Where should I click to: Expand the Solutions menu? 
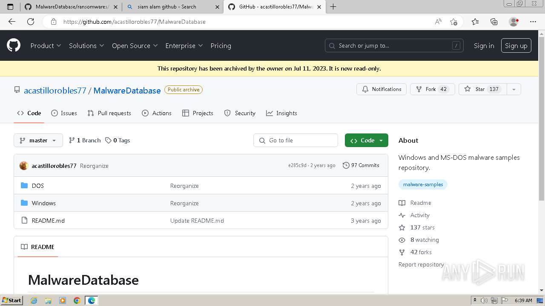click(86, 45)
